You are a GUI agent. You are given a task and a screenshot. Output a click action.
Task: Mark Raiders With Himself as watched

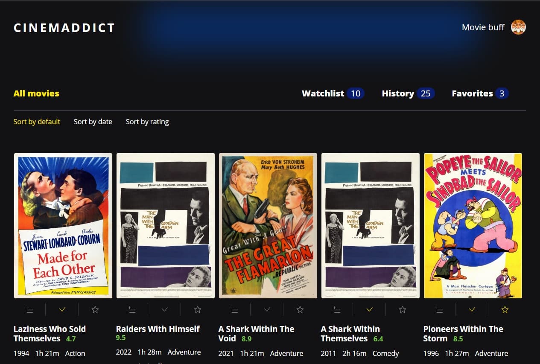[165, 310]
